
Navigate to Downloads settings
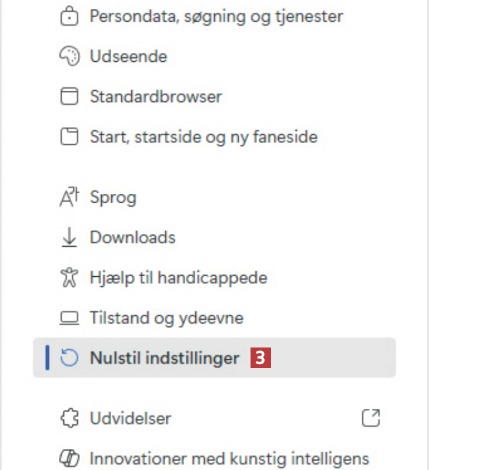(132, 237)
